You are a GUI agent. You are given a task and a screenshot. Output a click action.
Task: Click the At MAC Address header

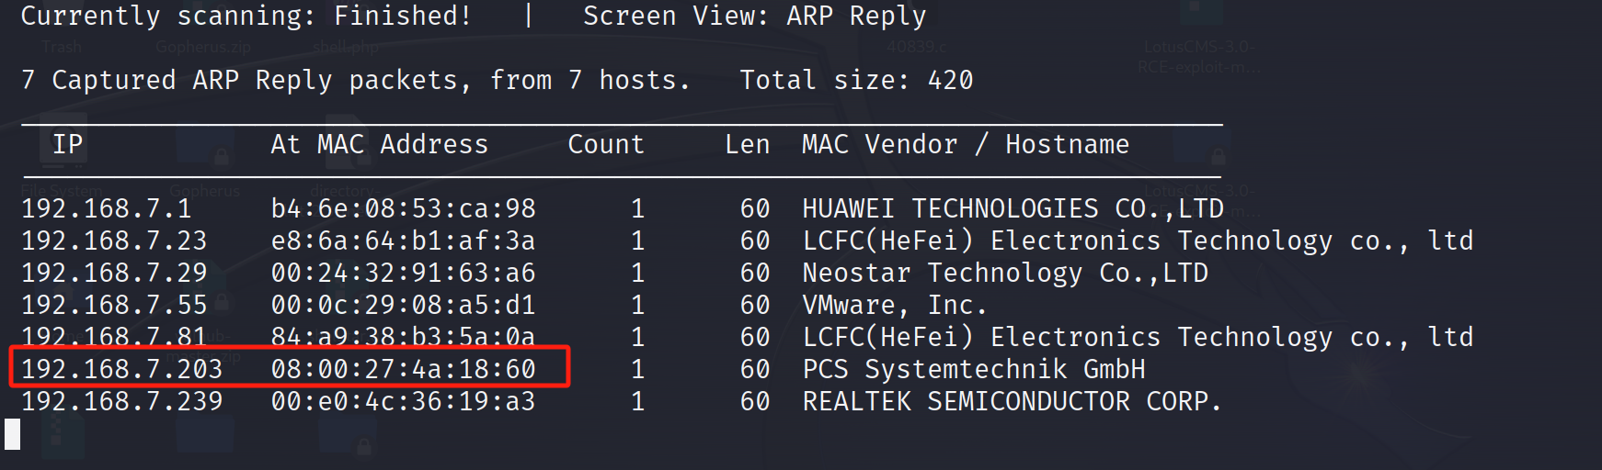[379, 144]
